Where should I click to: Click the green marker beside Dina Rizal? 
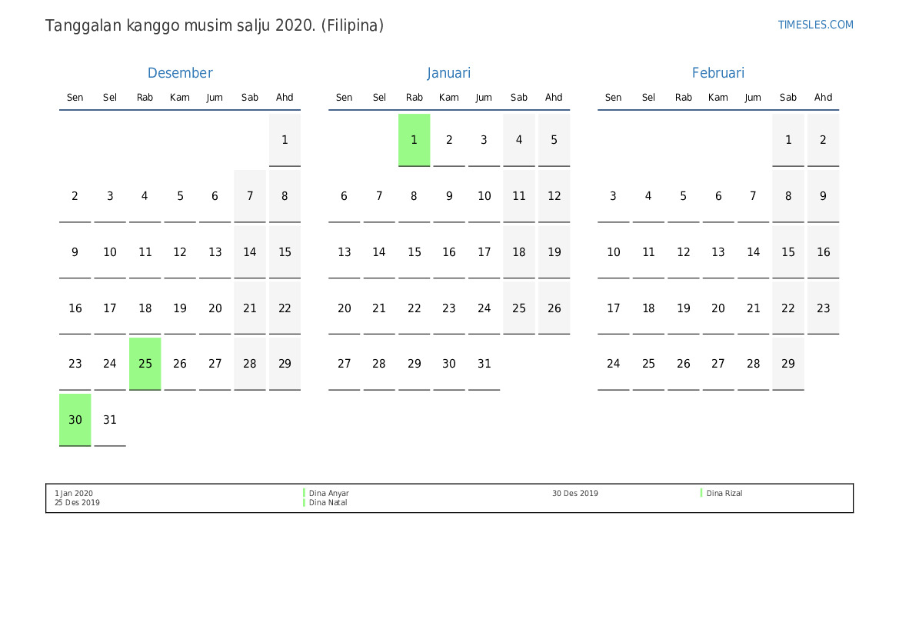pyautogui.click(x=701, y=493)
